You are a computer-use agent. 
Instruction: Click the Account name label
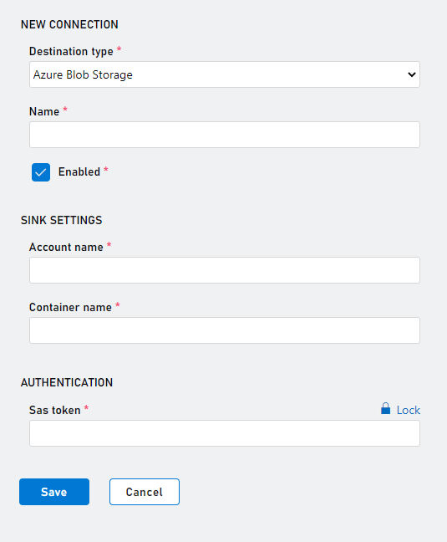[66, 247]
